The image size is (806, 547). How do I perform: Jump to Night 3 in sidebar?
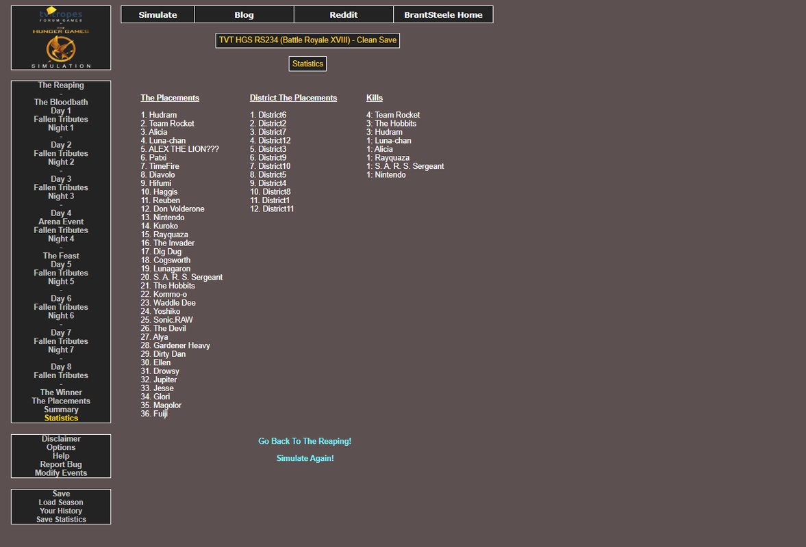pos(61,196)
